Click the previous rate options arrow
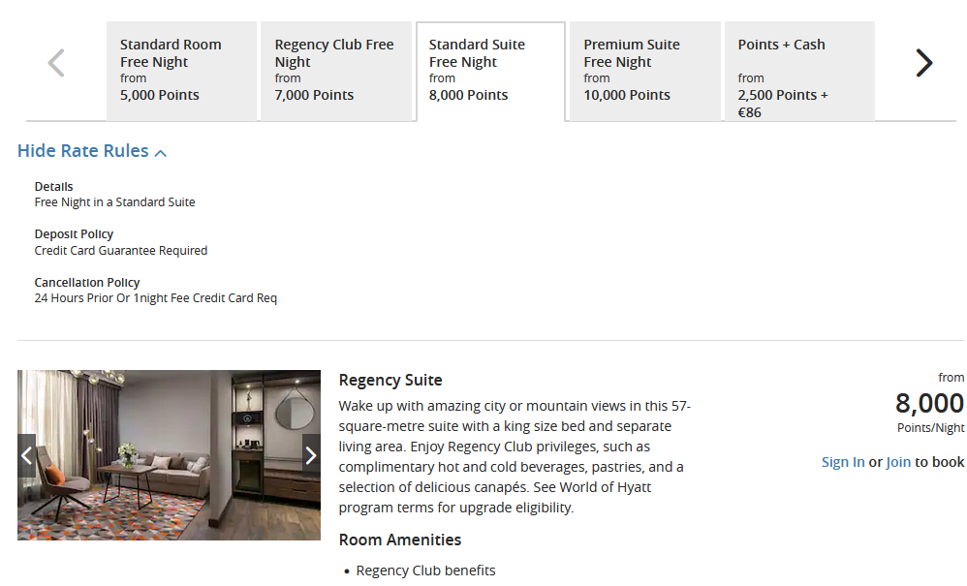Image resolution: width=967 pixels, height=586 pixels. [x=56, y=64]
